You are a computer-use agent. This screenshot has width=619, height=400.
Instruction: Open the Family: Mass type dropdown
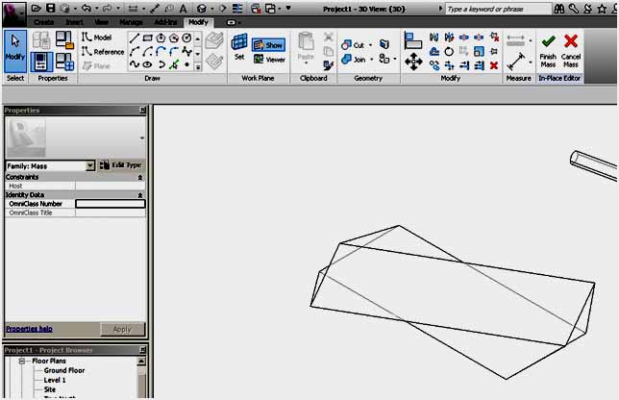click(90, 166)
